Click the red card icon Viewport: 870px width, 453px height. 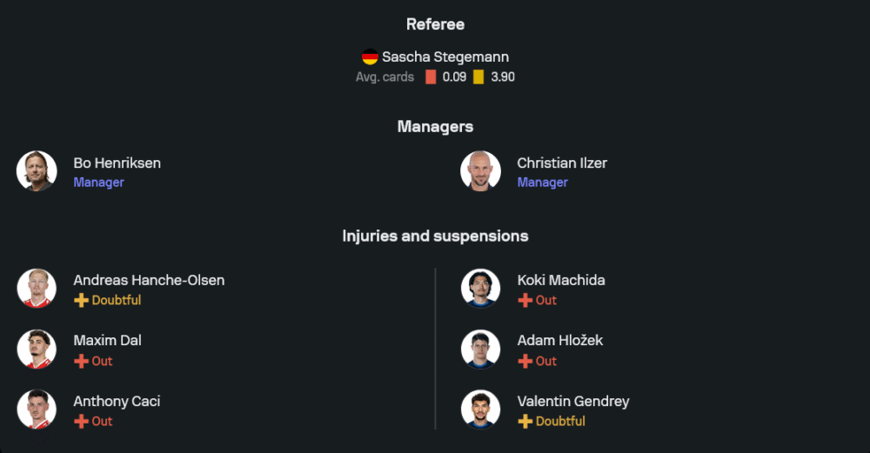pos(431,77)
